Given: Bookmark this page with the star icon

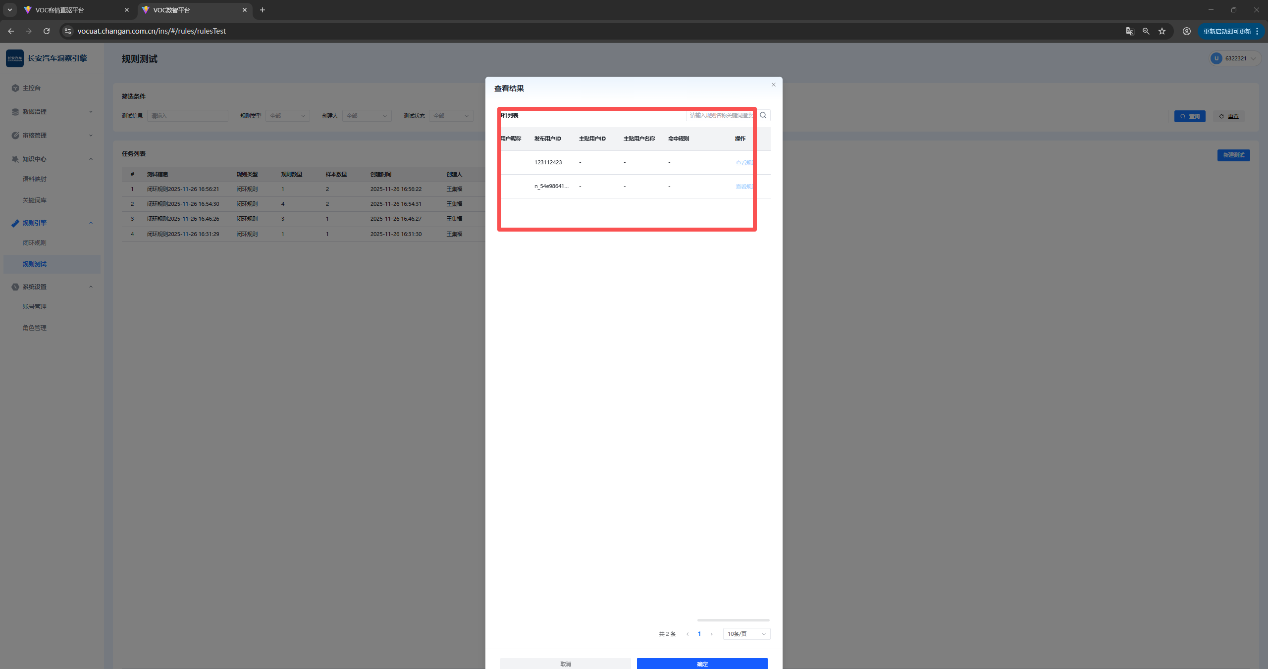Looking at the screenshot, I should (x=1162, y=31).
